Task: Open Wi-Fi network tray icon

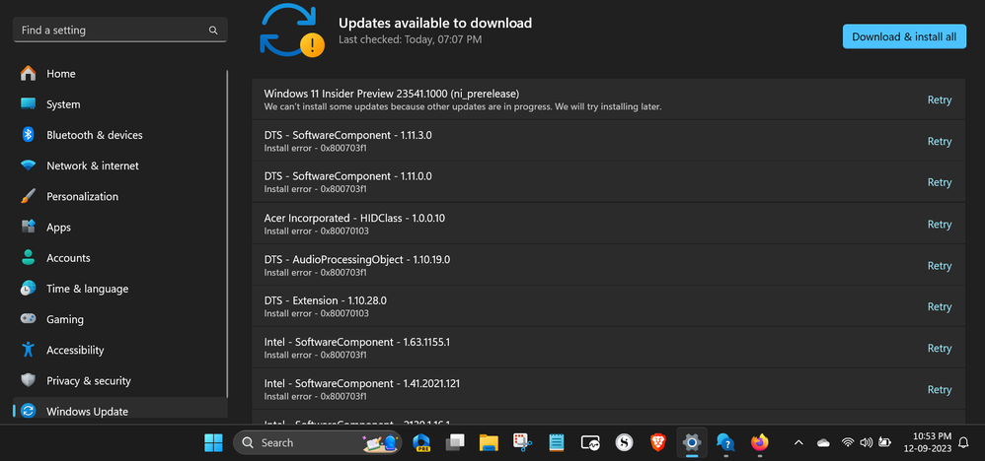Action: [x=848, y=443]
